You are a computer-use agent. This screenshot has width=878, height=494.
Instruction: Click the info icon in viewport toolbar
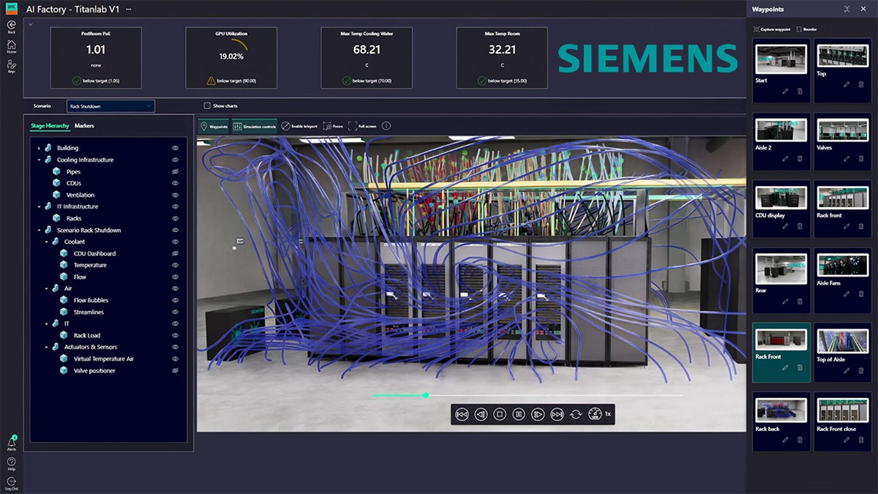(386, 126)
